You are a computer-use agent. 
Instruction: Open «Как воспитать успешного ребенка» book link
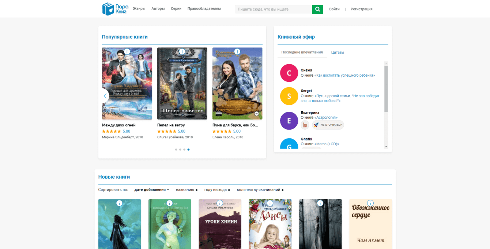click(345, 76)
